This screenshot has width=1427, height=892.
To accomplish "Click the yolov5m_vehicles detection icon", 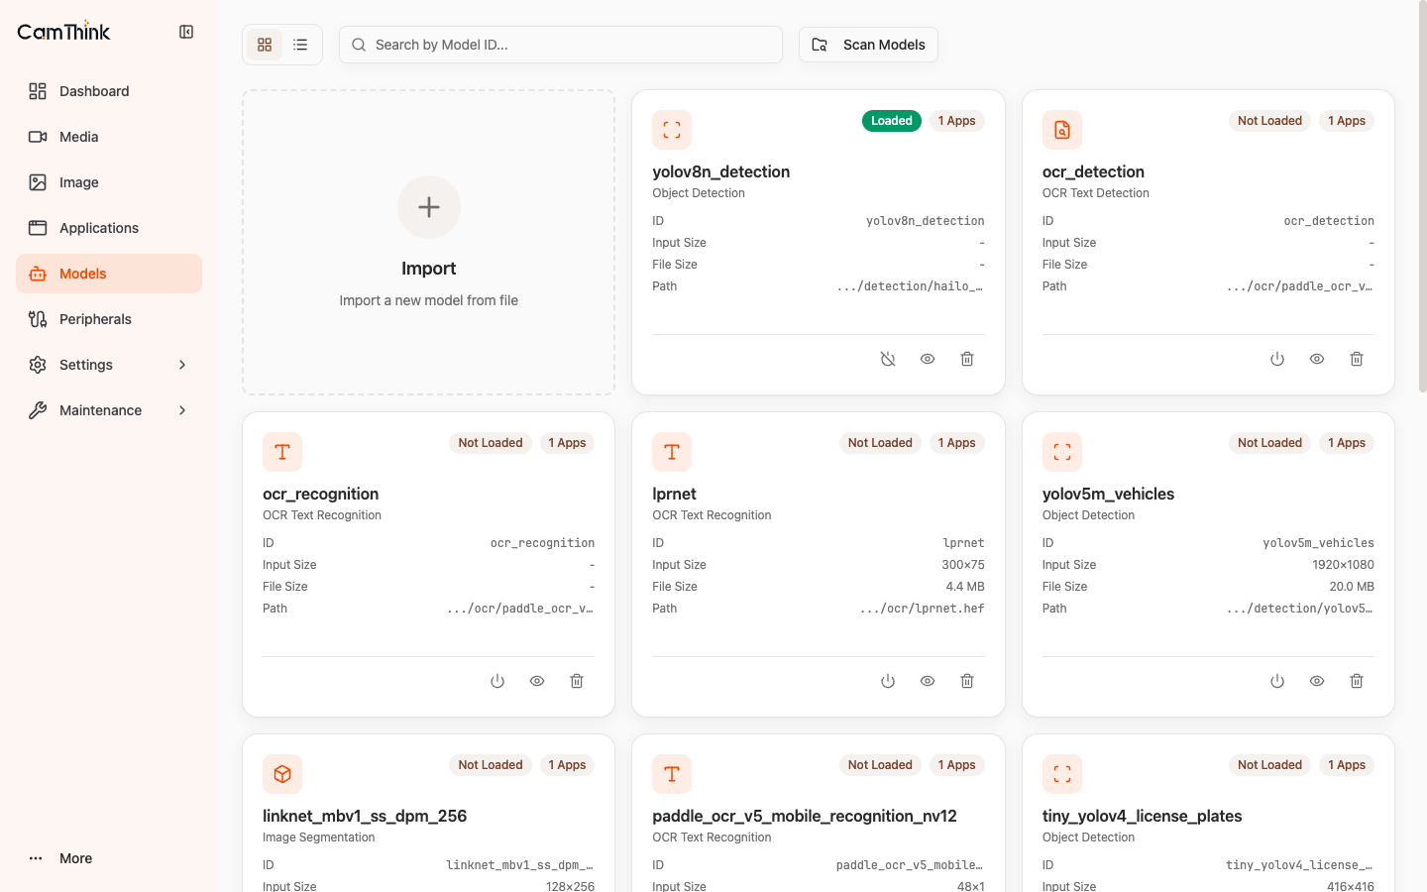I will (x=1062, y=452).
